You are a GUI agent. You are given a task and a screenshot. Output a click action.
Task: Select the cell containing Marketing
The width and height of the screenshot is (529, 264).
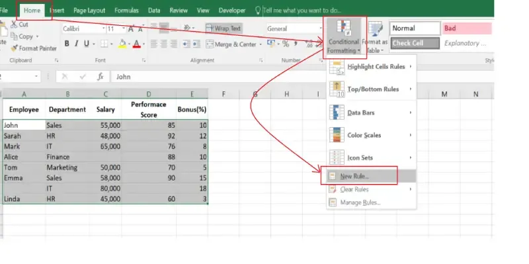[67, 167]
